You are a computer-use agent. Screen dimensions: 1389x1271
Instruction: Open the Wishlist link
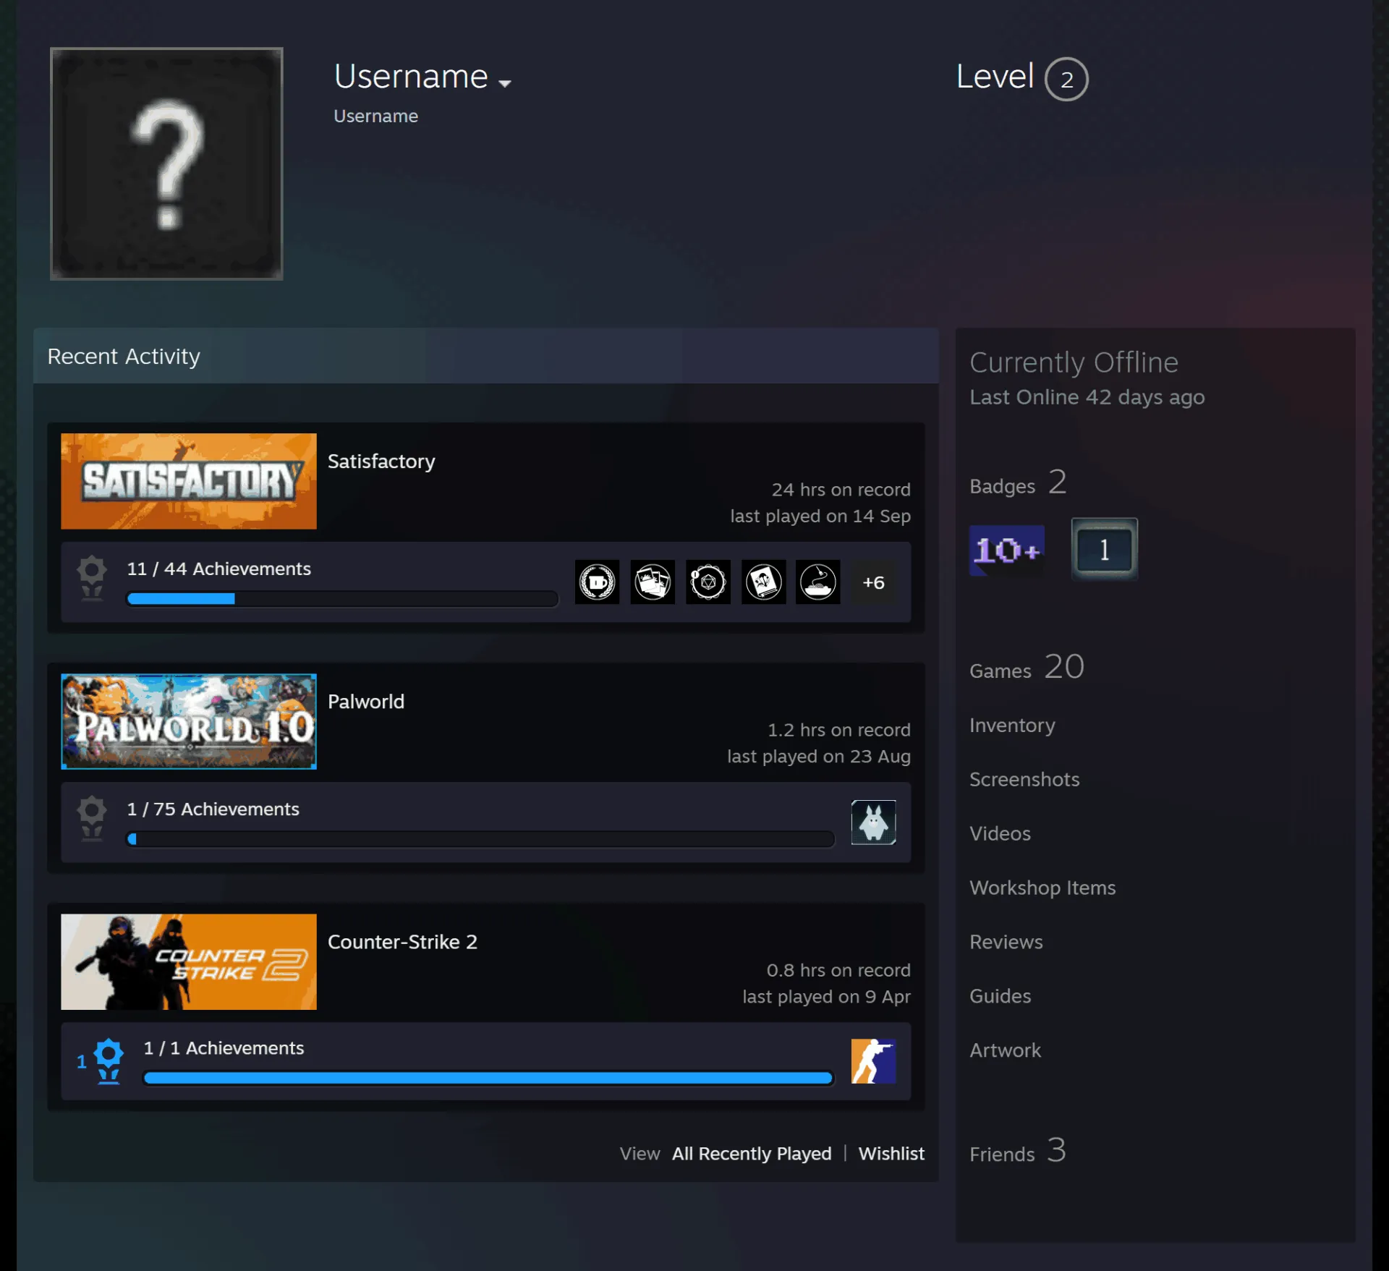891,1154
